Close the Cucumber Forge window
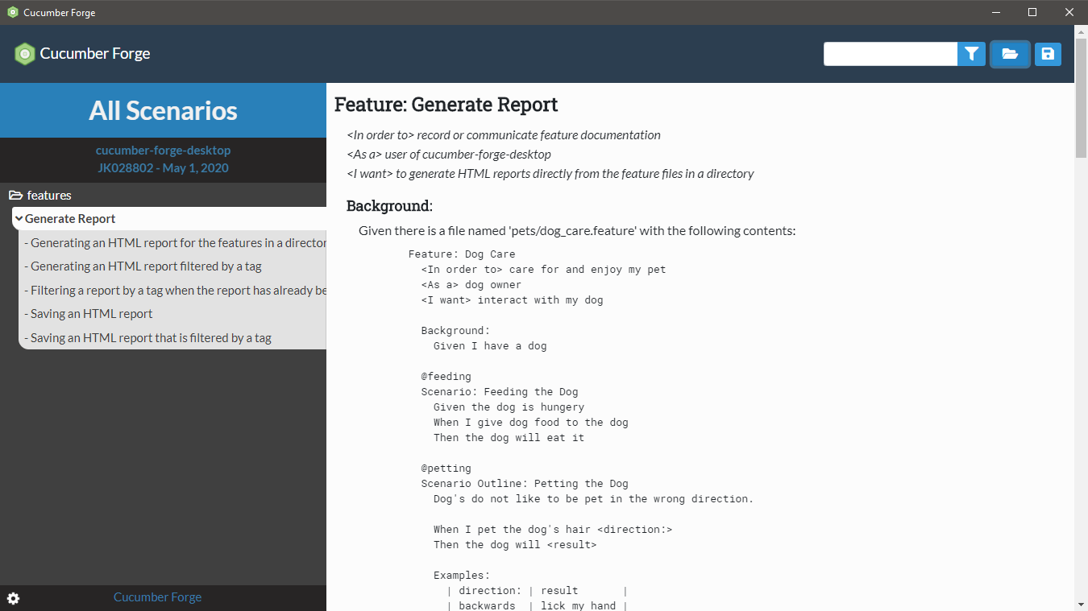Image resolution: width=1088 pixels, height=611 pixels. tap(1069, 12)
